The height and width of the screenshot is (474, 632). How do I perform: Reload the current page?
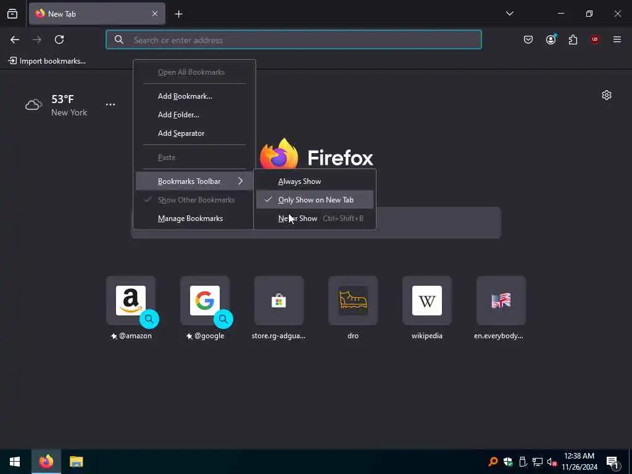pyautogui.click(x=59, y=39)
